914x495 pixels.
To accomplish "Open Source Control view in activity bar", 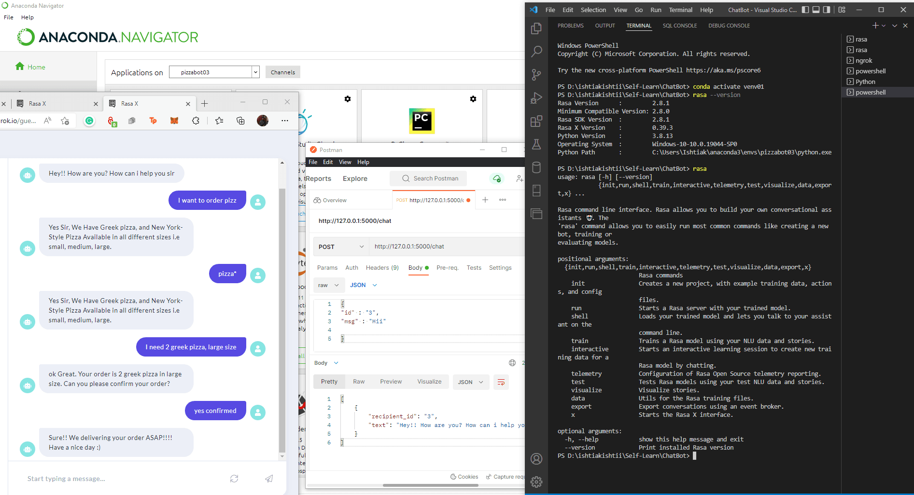I will (x=536, y=75).
